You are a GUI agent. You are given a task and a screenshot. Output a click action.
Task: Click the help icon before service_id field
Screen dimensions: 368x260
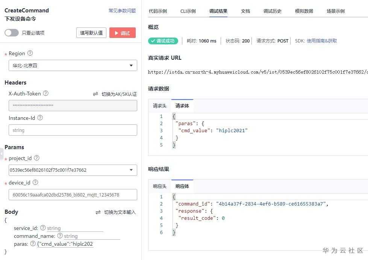43,228
